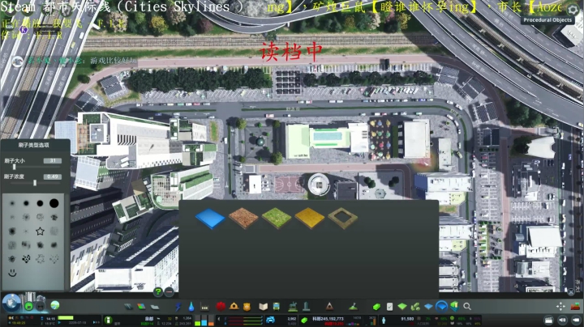This screenshot has height=327, width=584.
Task: Open the districts tool icon
Action: [155, 307]
